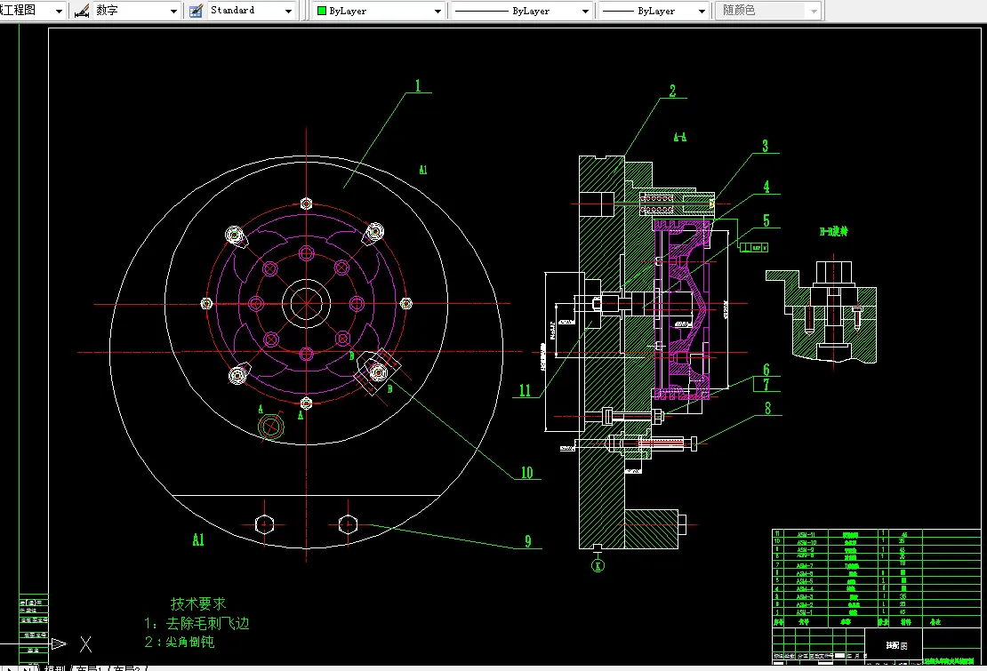This screenshot has width=987, height=671.
Task: Select the green section circle marked A
Action: click(270, 427)
